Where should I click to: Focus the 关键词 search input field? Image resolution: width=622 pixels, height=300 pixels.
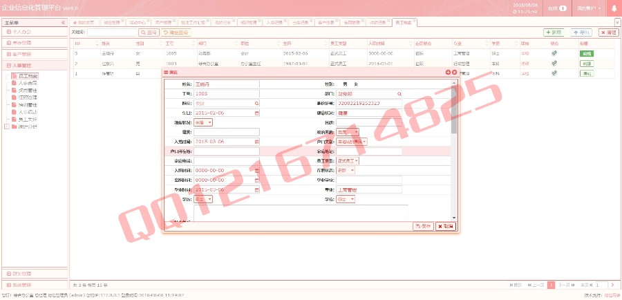112,32
